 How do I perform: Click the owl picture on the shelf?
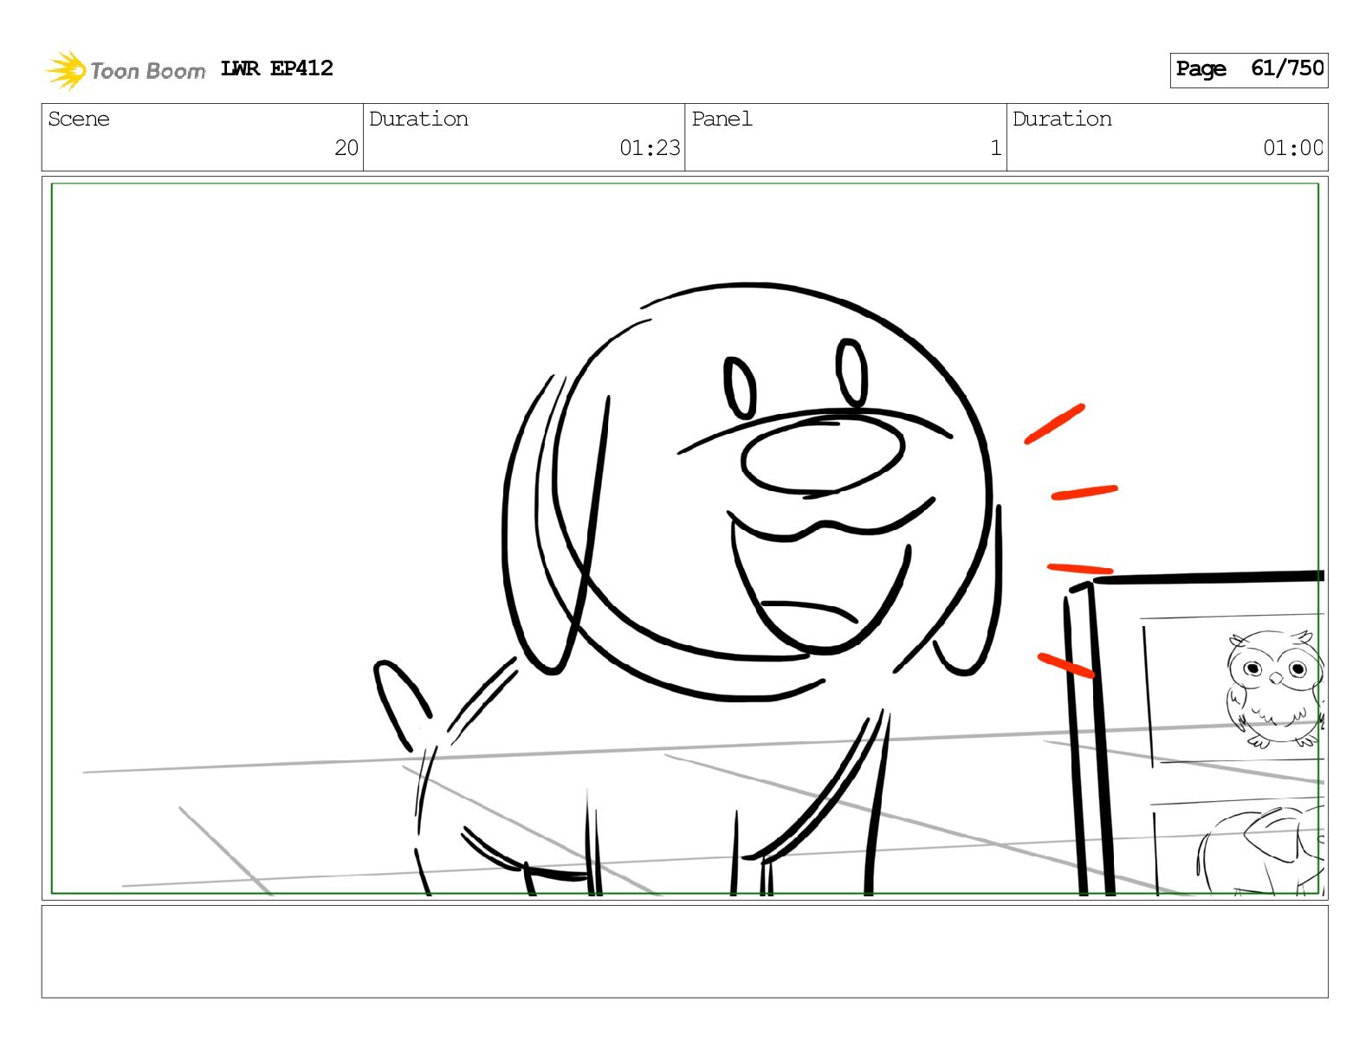click(1273, 688)
